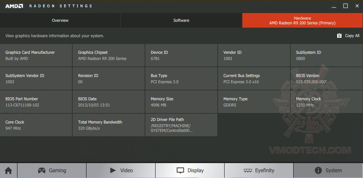Click BIOS Part Number 113-C6711100-102
Image resolution: width=363 pixels, height=178 pixels.
36,102
